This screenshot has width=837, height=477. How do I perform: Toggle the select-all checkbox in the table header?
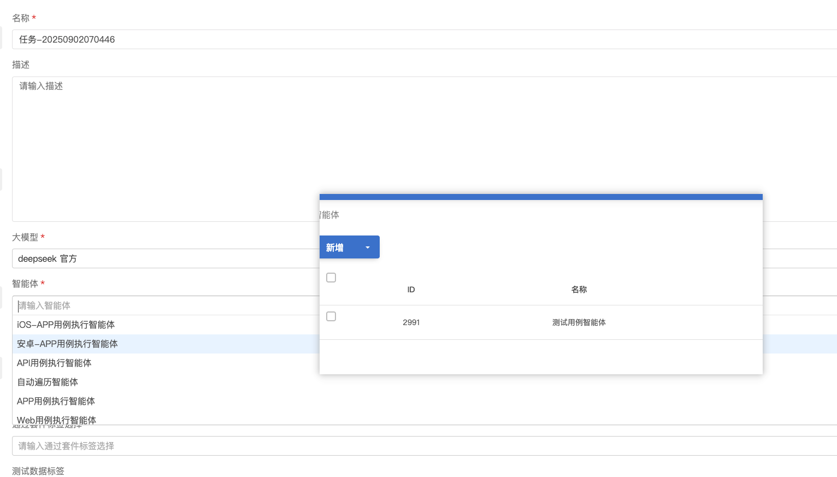pyautogui.click(x=331, y=278)
